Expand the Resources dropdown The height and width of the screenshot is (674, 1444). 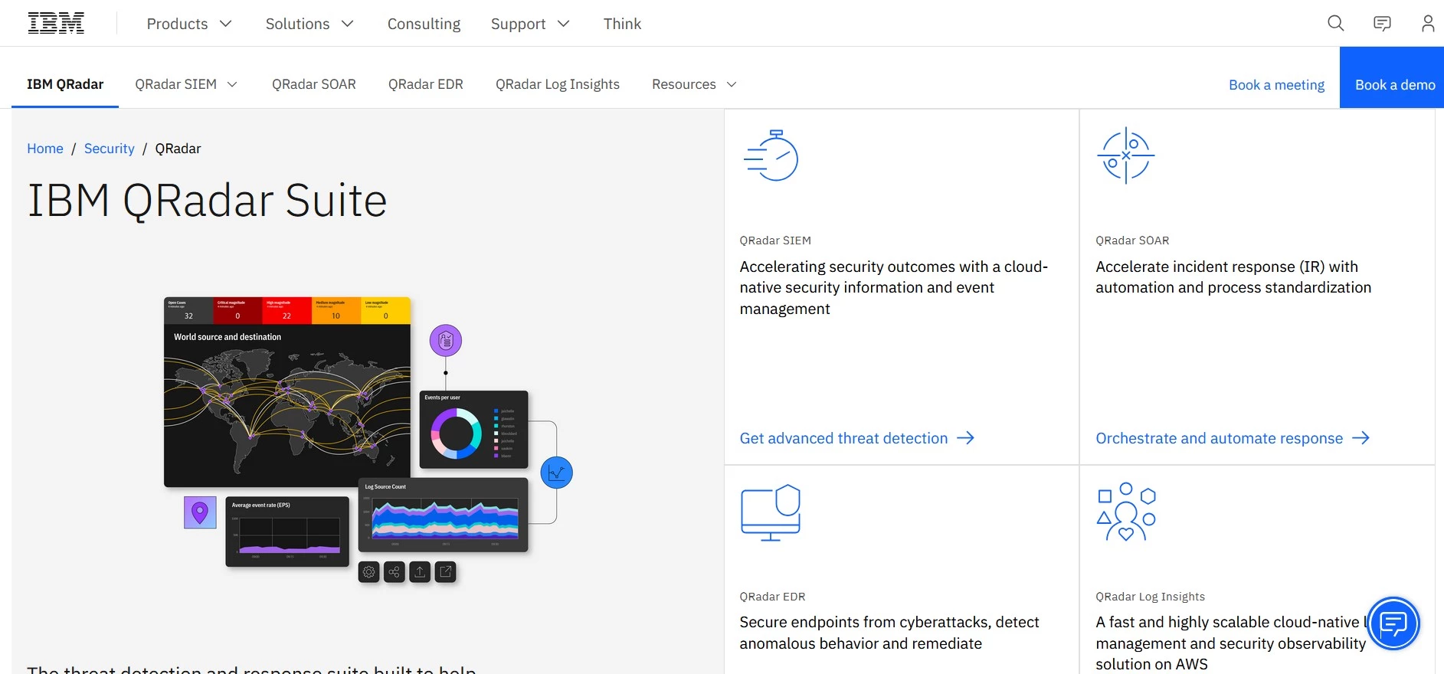pyautogui.click(x=694, y=84)
